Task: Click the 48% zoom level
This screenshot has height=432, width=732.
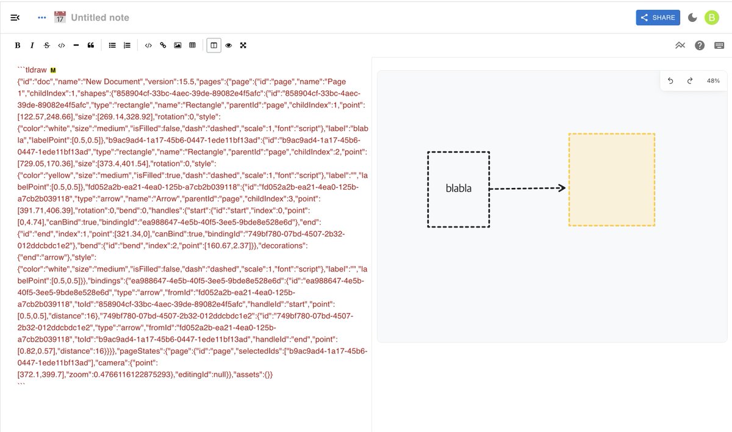Action: [x=713, y=81]
